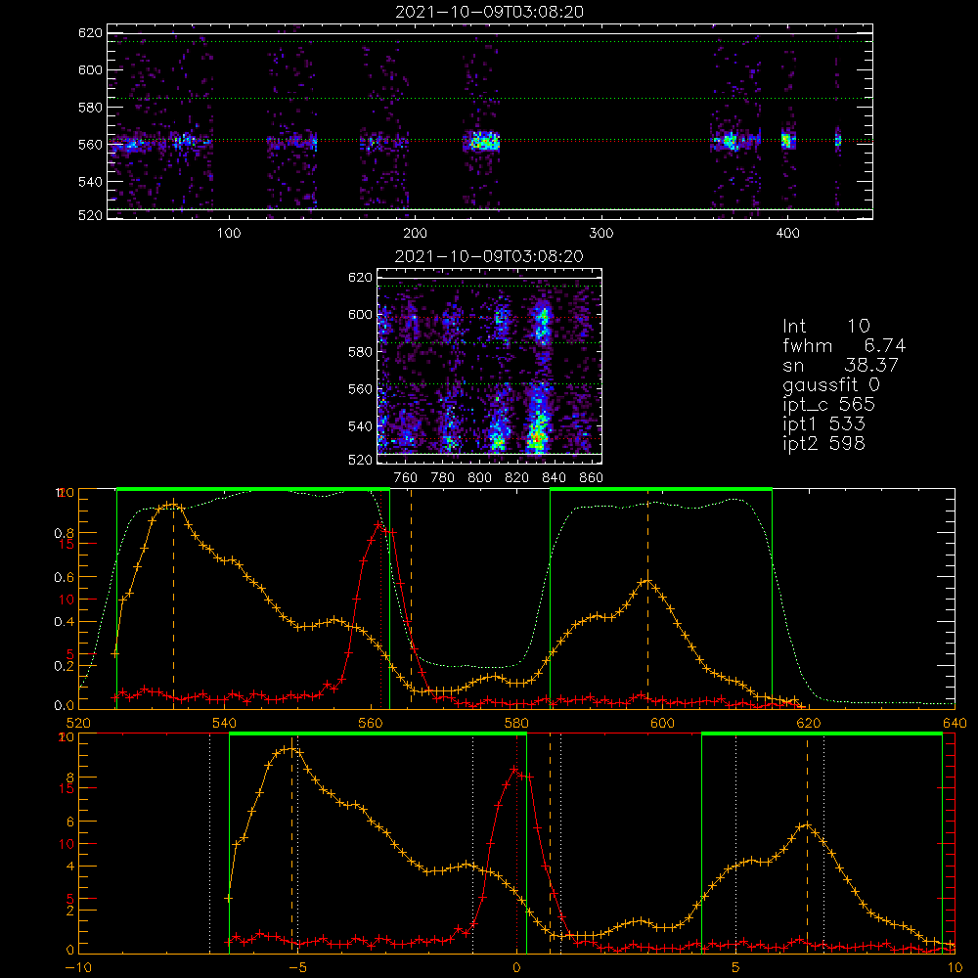Screen dimensions: 978x978
Task: Click y-axis label 0.4 of the upper profile plot
Action: [x=64, y=622]
